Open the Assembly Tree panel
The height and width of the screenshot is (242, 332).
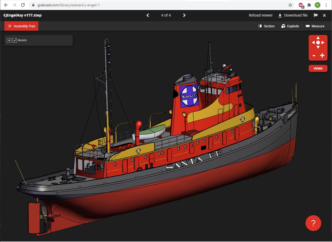(22, 26)
